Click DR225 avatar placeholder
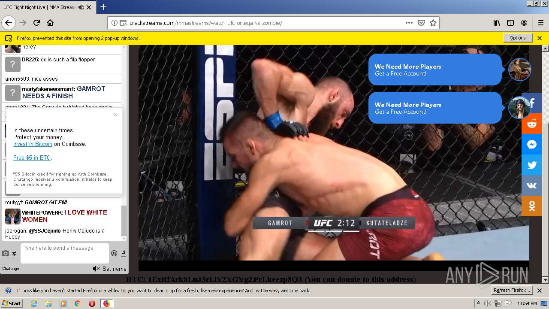The image size is (549, 309). (13, 64)
